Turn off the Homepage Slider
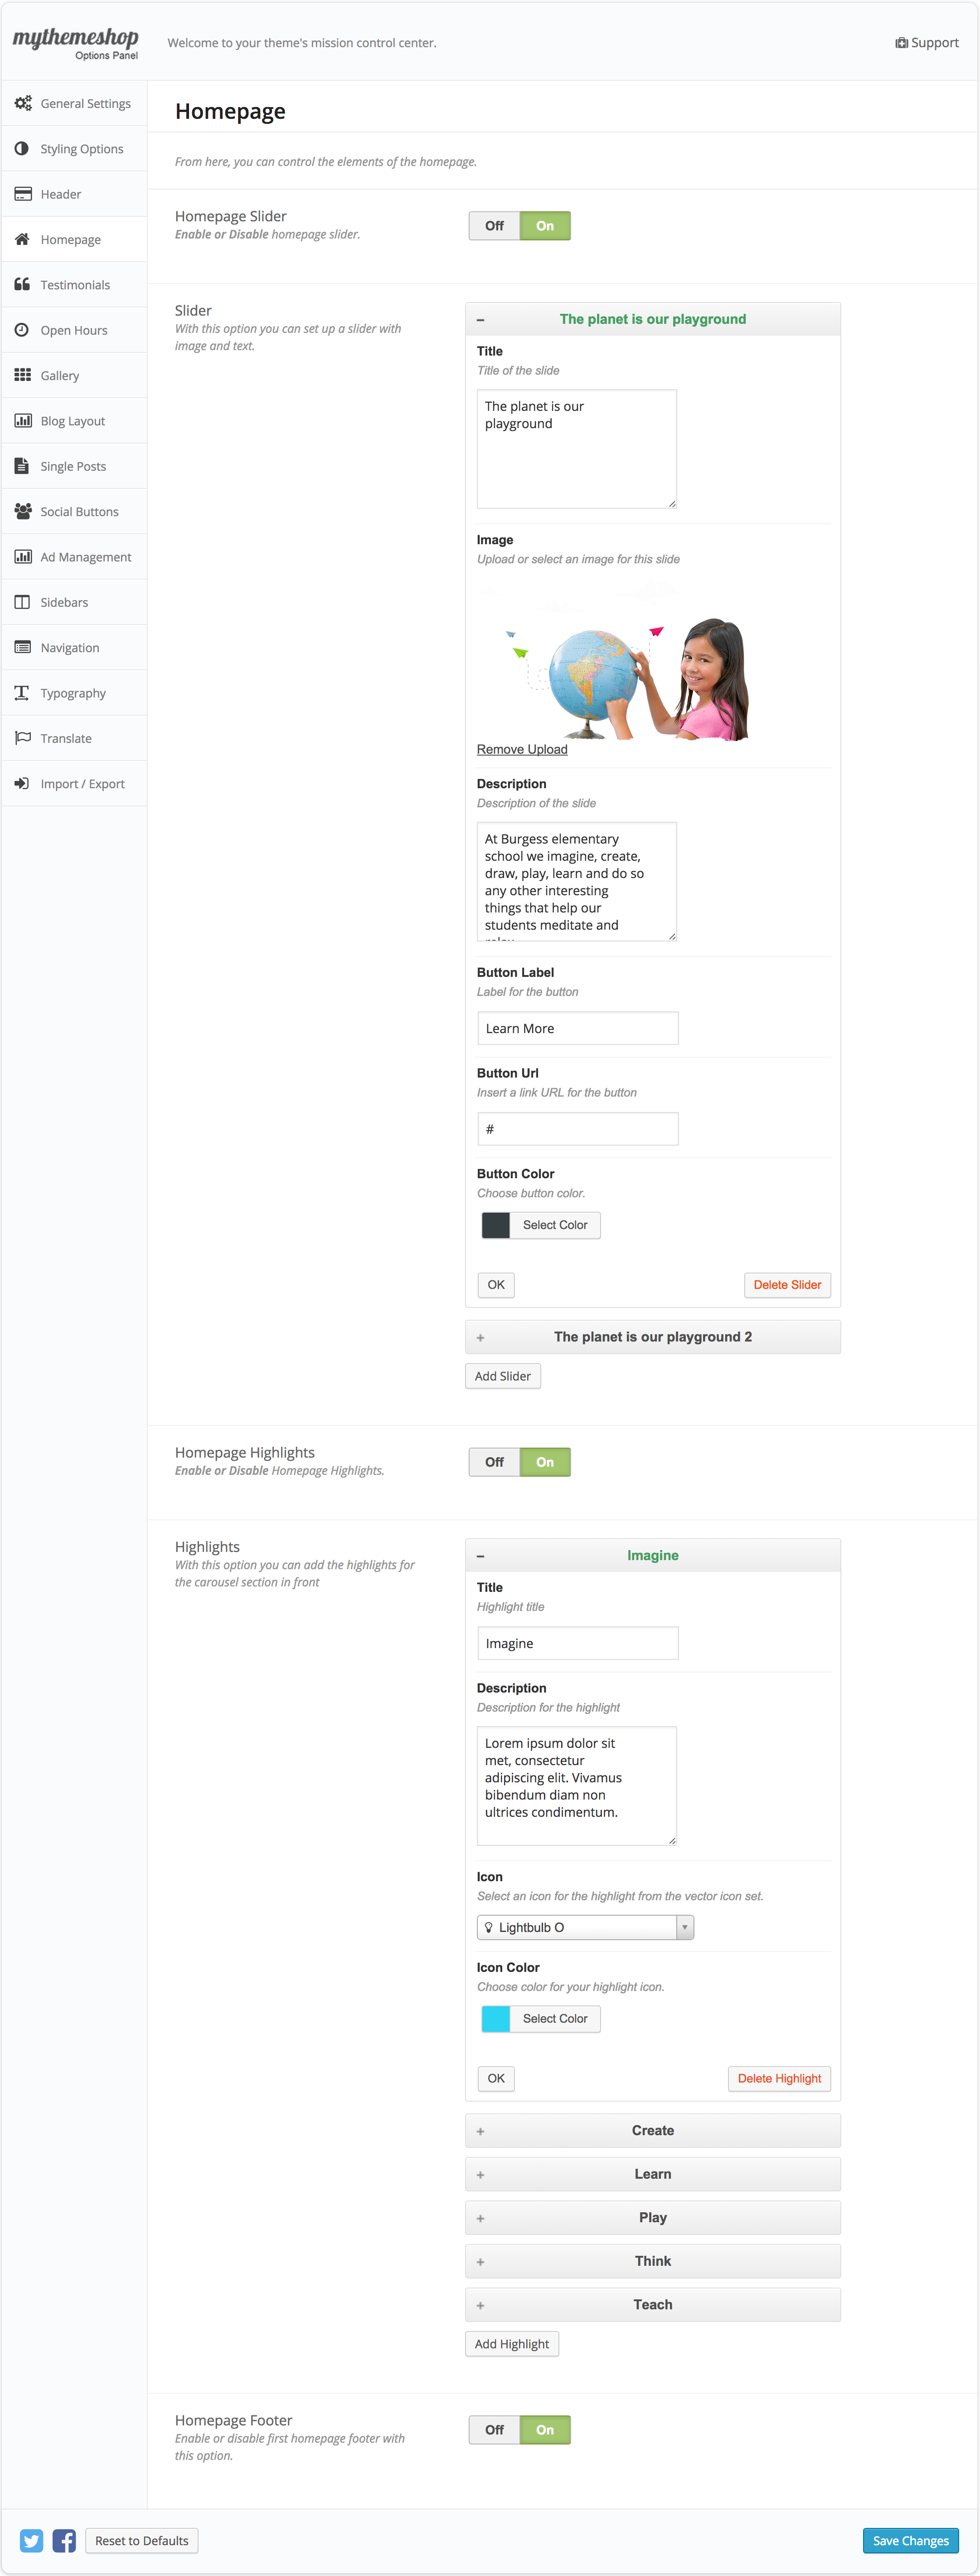This screenshot has width=980, height=2576. point(495,226)
